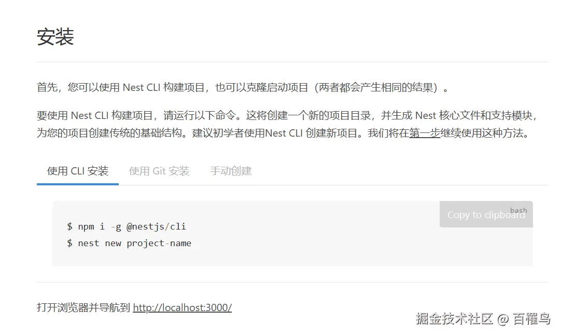Click the Copy to clipboard button
Image resolution: width=561 pixels, height=336 pixels.
click(x=486, y=214)
